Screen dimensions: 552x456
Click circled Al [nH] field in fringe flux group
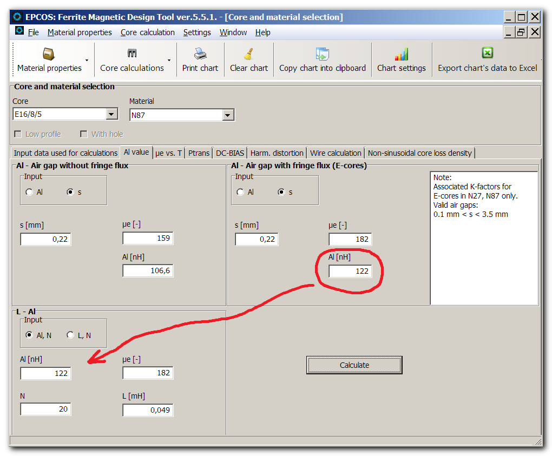350,272
